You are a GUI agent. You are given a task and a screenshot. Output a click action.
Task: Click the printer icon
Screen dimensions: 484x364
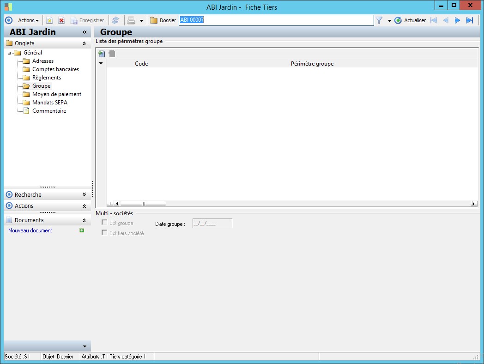coord(131,20)
